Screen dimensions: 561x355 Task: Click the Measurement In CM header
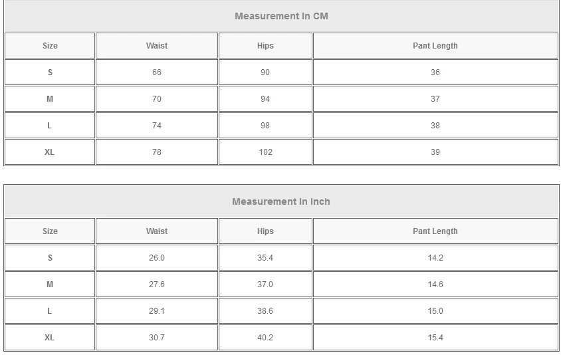tap(281, 16)
